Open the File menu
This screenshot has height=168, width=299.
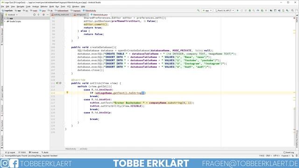pos(2,7)
